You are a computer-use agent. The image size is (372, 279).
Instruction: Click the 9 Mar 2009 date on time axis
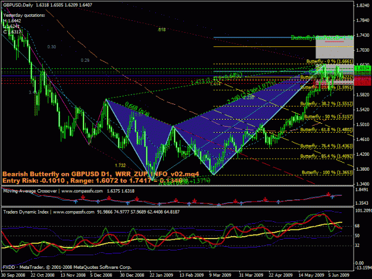[220, 275]
